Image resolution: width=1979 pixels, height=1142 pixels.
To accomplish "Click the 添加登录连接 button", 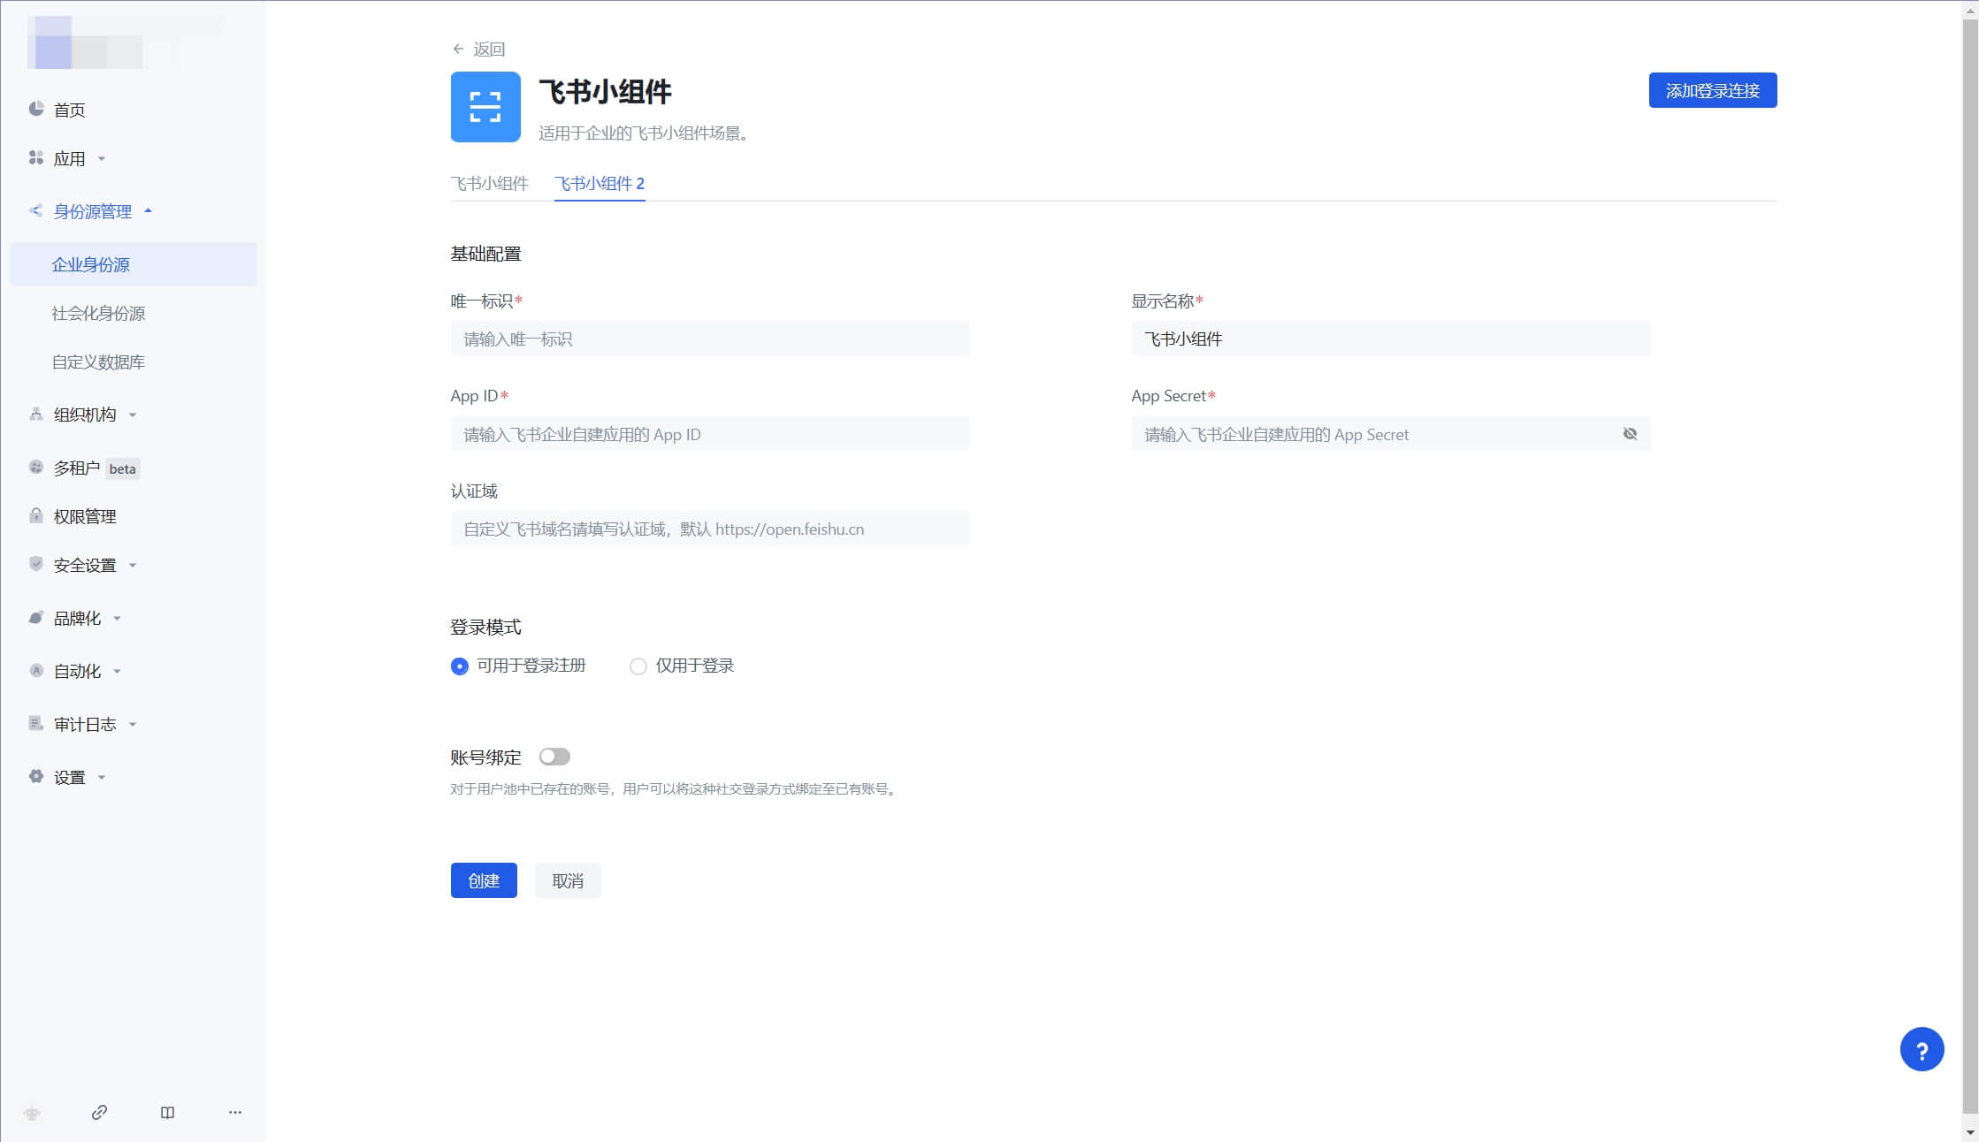I will [1712, 90].
